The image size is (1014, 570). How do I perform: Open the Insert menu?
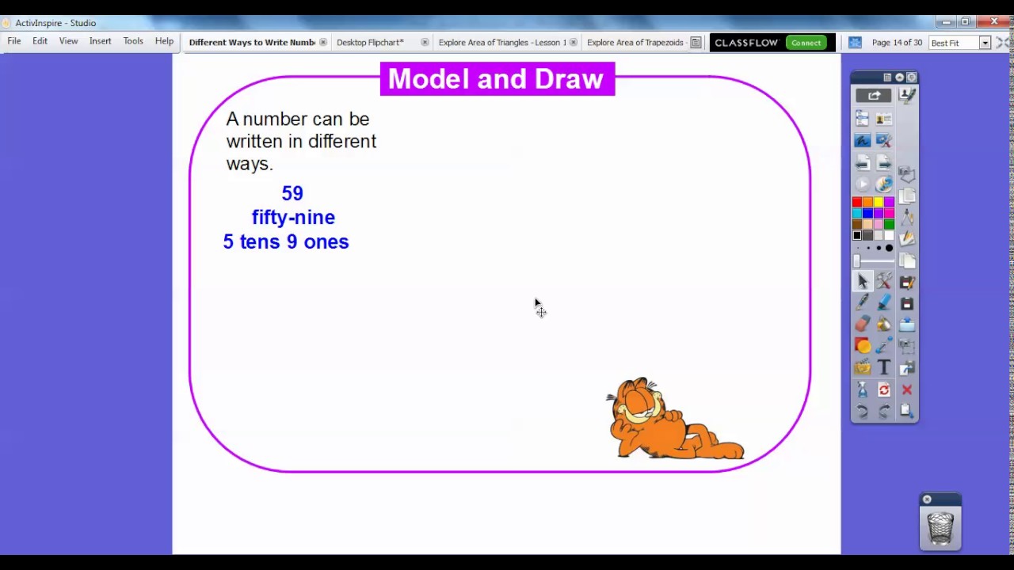click(100, 41)
